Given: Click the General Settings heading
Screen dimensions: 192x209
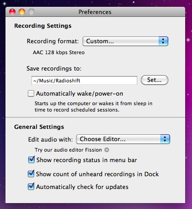Looking at the screenshot, I should click(39, 127).
